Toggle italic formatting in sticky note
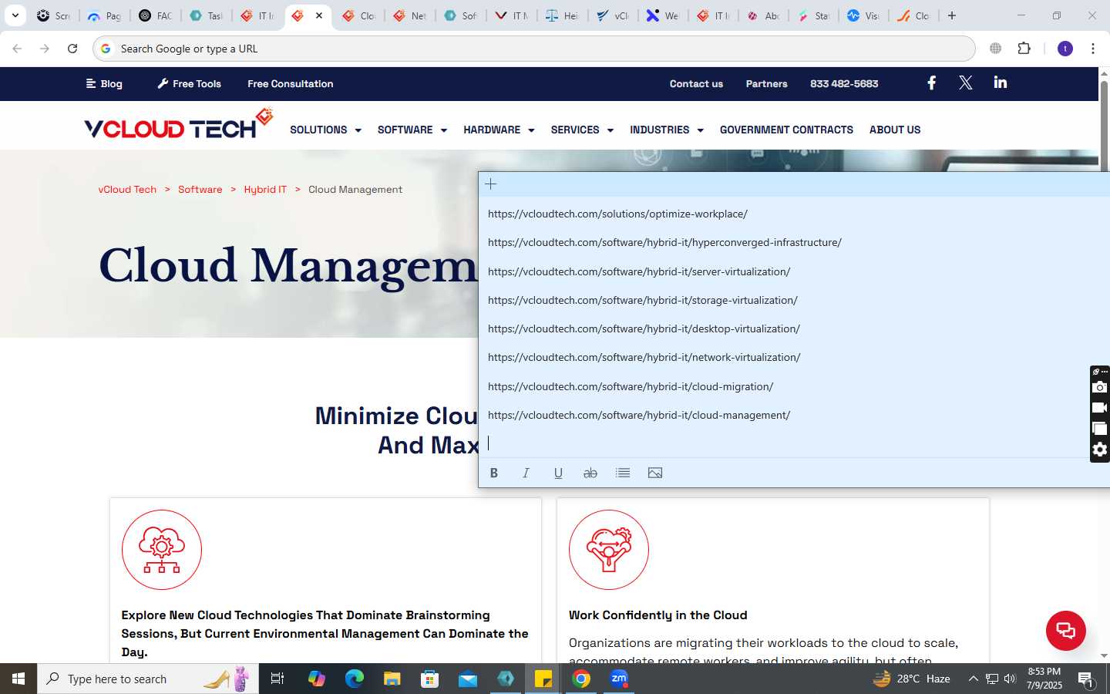Viewport: 1110px width, 694px height. [526, 473]
